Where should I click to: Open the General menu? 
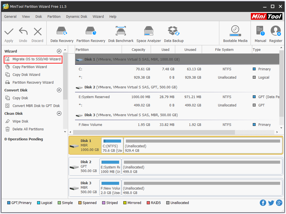tap(10, 16)
